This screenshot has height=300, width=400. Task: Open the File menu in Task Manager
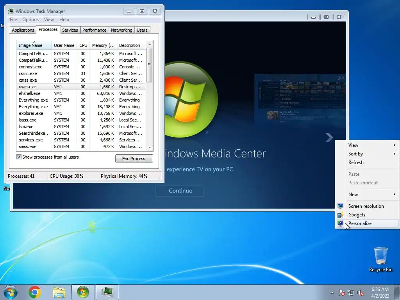[13, 20]
